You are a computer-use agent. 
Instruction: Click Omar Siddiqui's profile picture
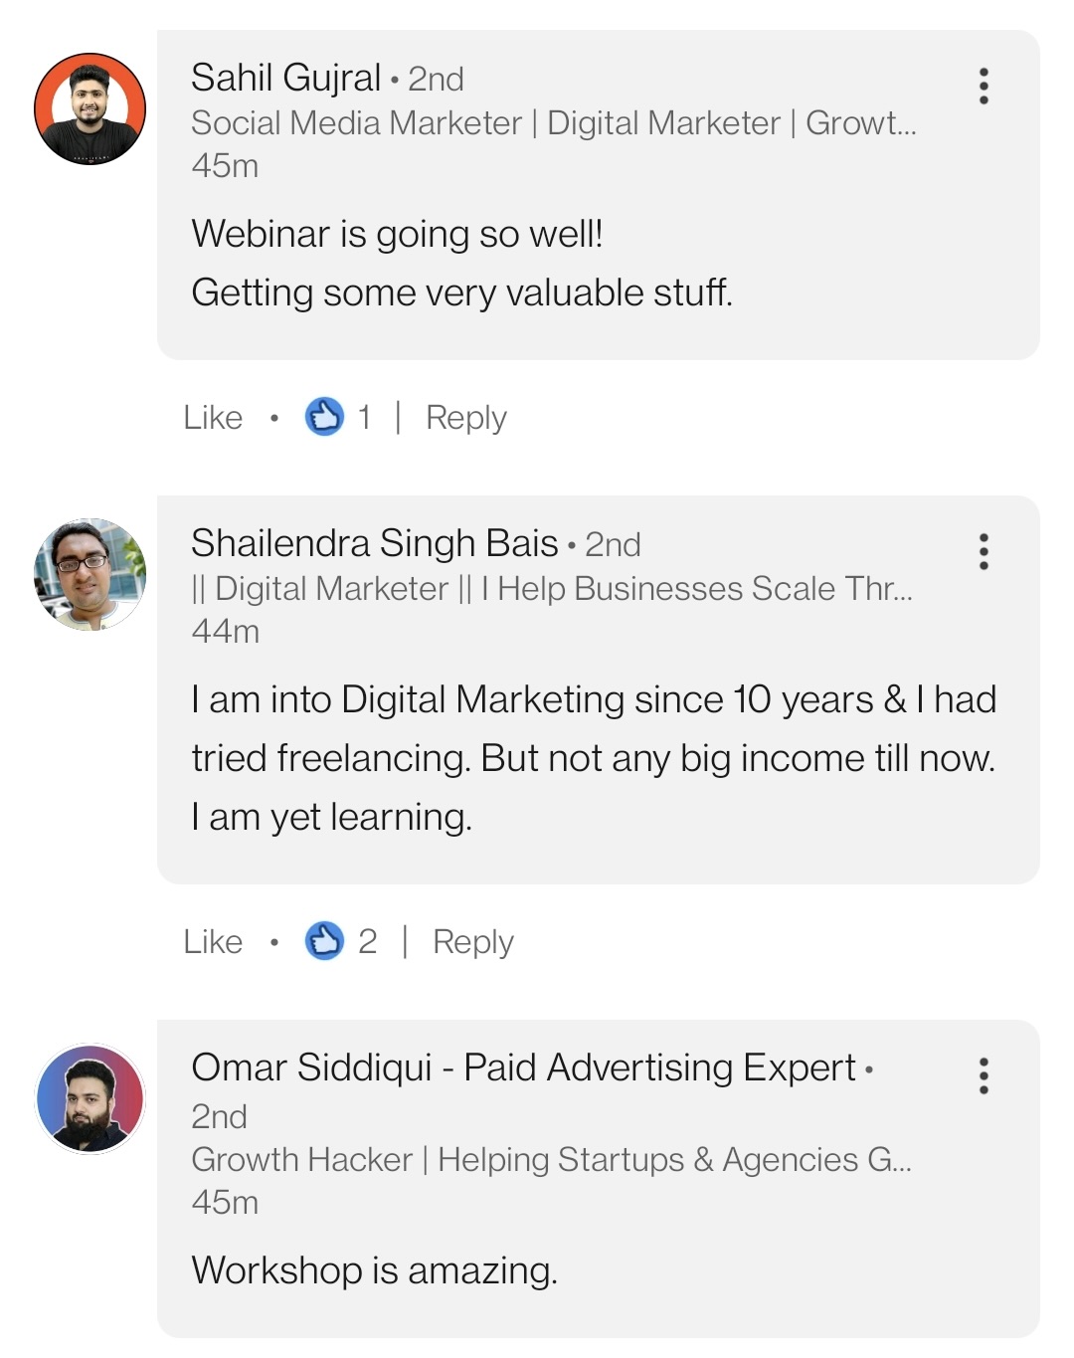tap(89, 1099)
